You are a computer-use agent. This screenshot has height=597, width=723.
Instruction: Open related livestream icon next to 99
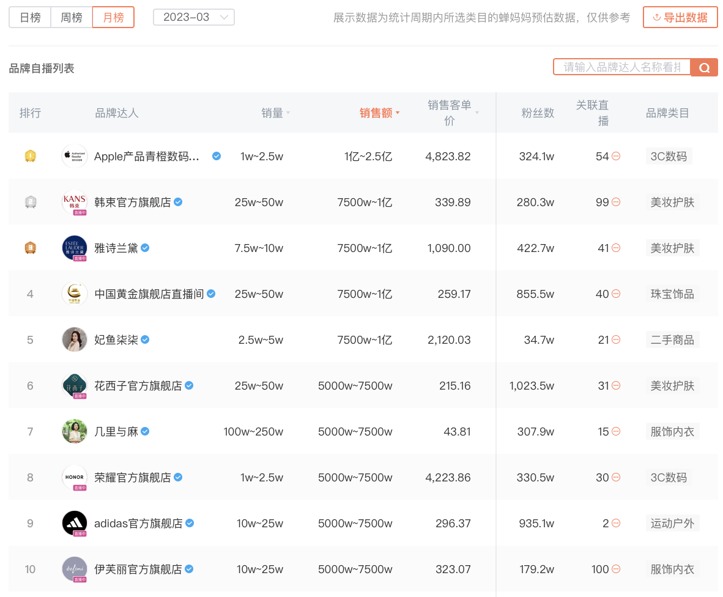click(615, 202)
